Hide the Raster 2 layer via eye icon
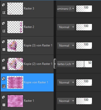101x110 pixels. 4,31
